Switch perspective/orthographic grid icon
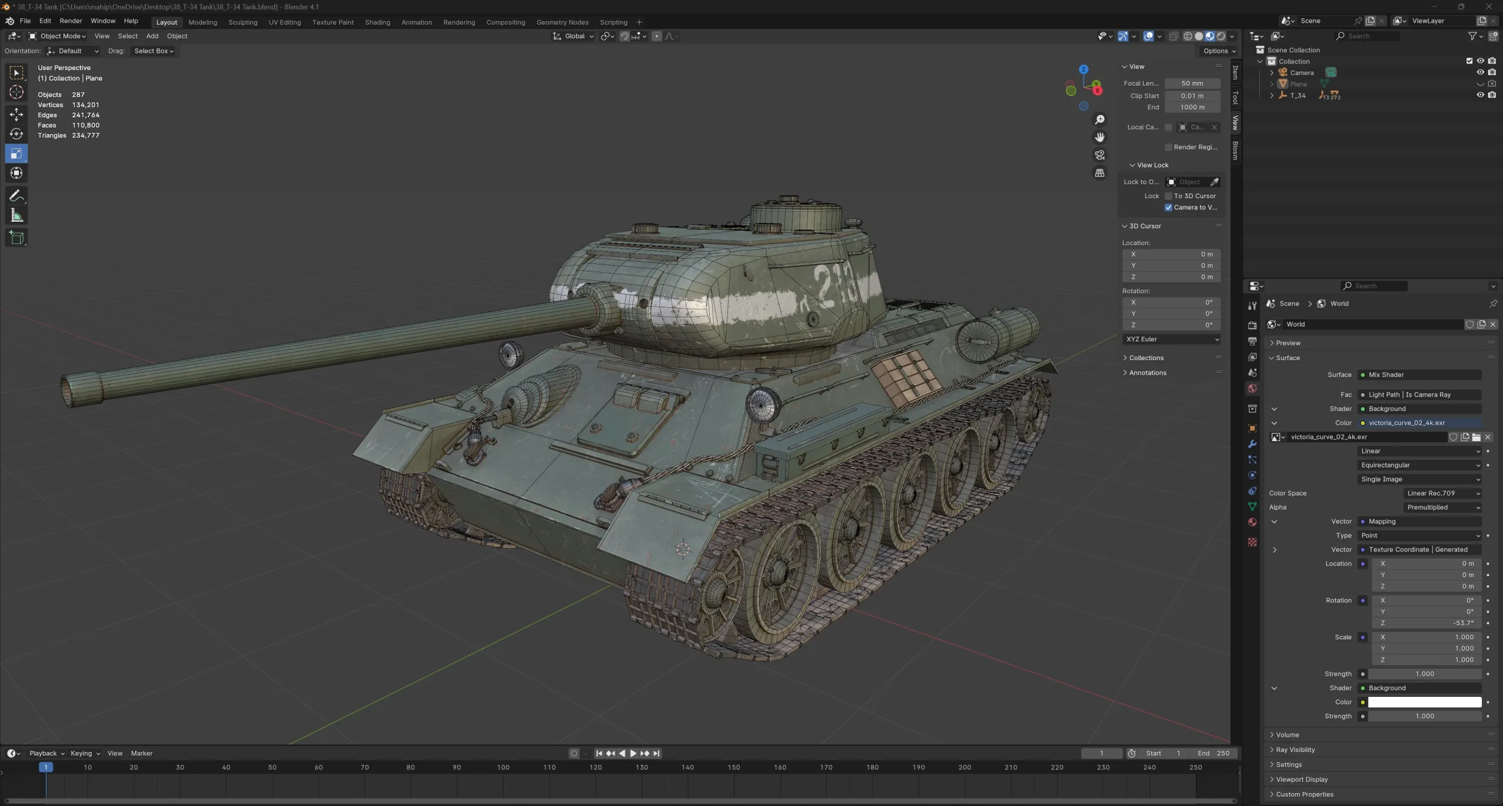 click(1100, 173)
